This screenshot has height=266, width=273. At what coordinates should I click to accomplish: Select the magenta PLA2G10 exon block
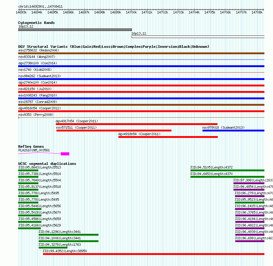coord(65,154)
